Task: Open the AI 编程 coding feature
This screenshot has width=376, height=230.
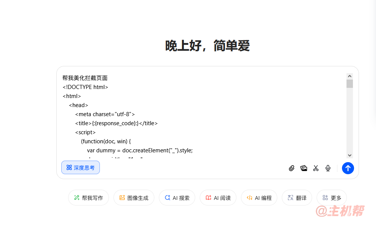Action: click(259, 198)
